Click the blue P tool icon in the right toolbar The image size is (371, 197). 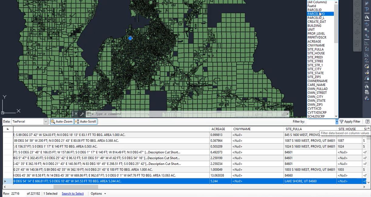(367, 9)
